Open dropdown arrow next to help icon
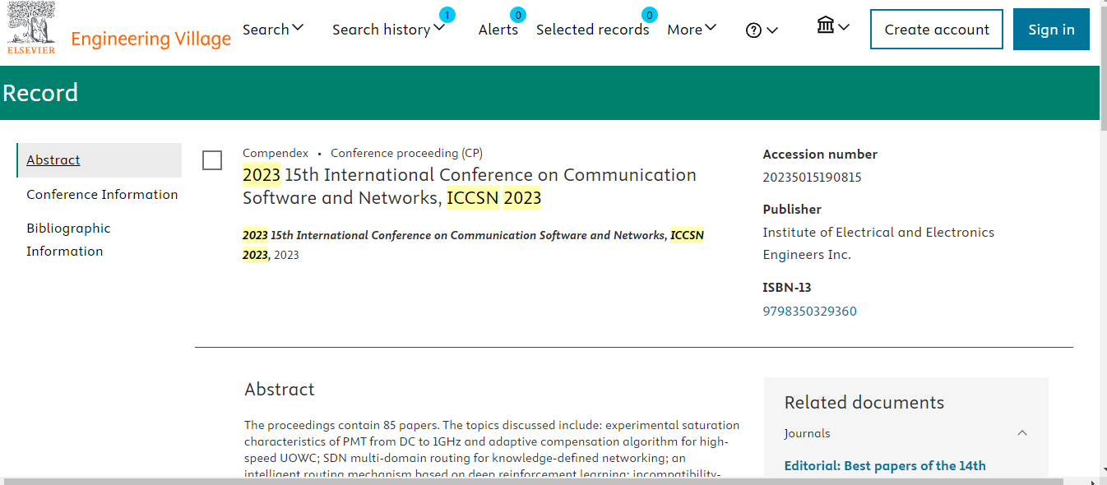 [772, 30]
